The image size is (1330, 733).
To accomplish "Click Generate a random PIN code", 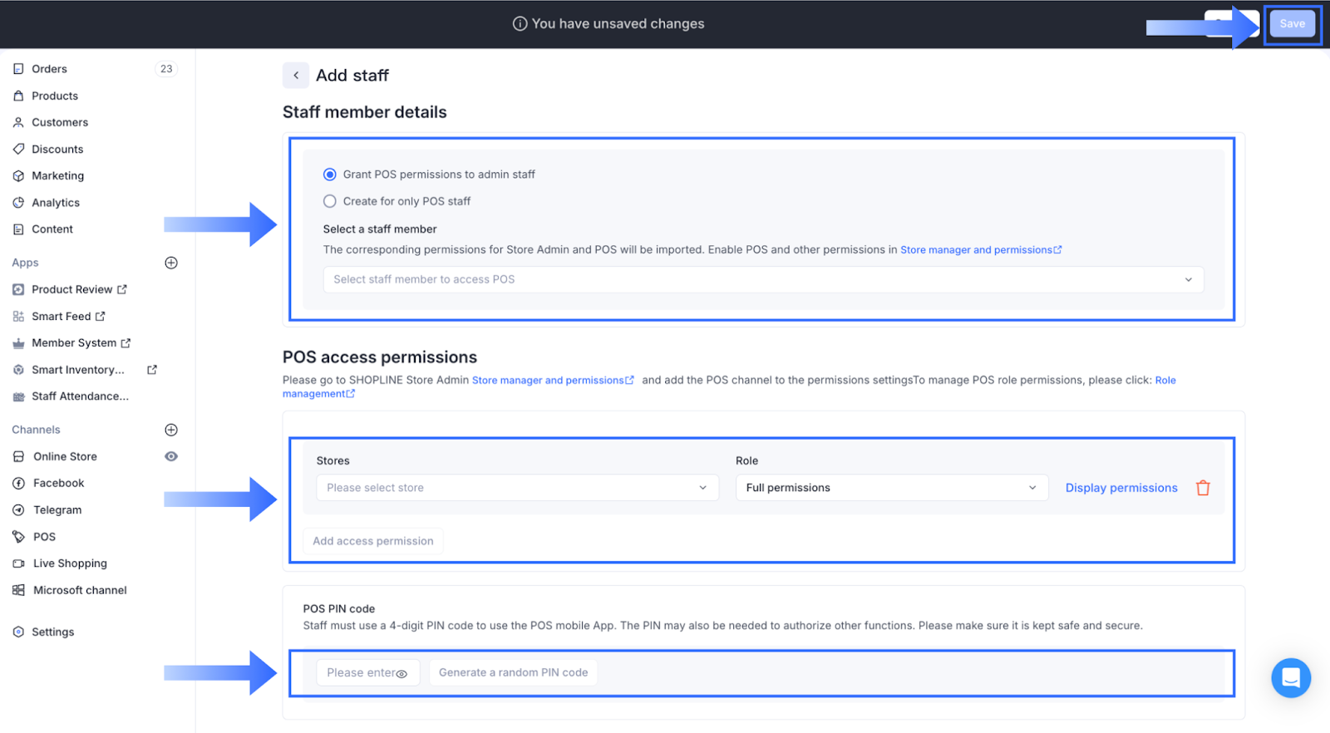I will pyautogui.click(x=513, y=672).
